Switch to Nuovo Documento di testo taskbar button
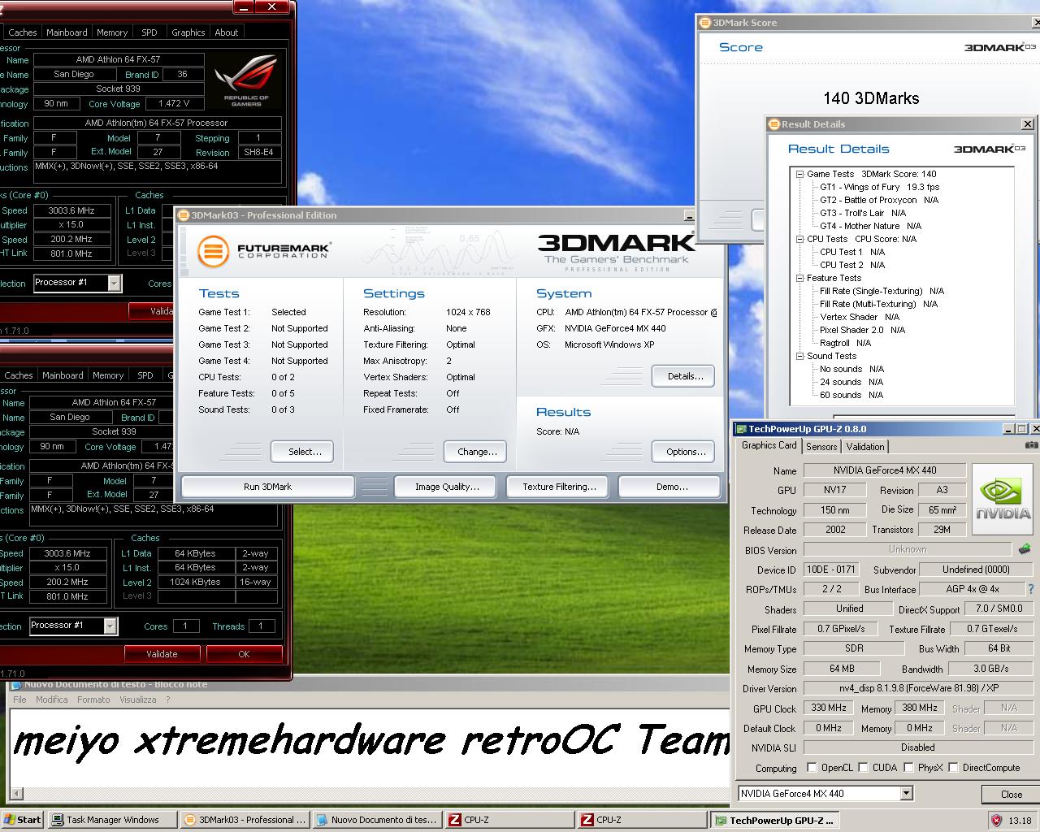The image size is (1040, 832). (377, 820)
